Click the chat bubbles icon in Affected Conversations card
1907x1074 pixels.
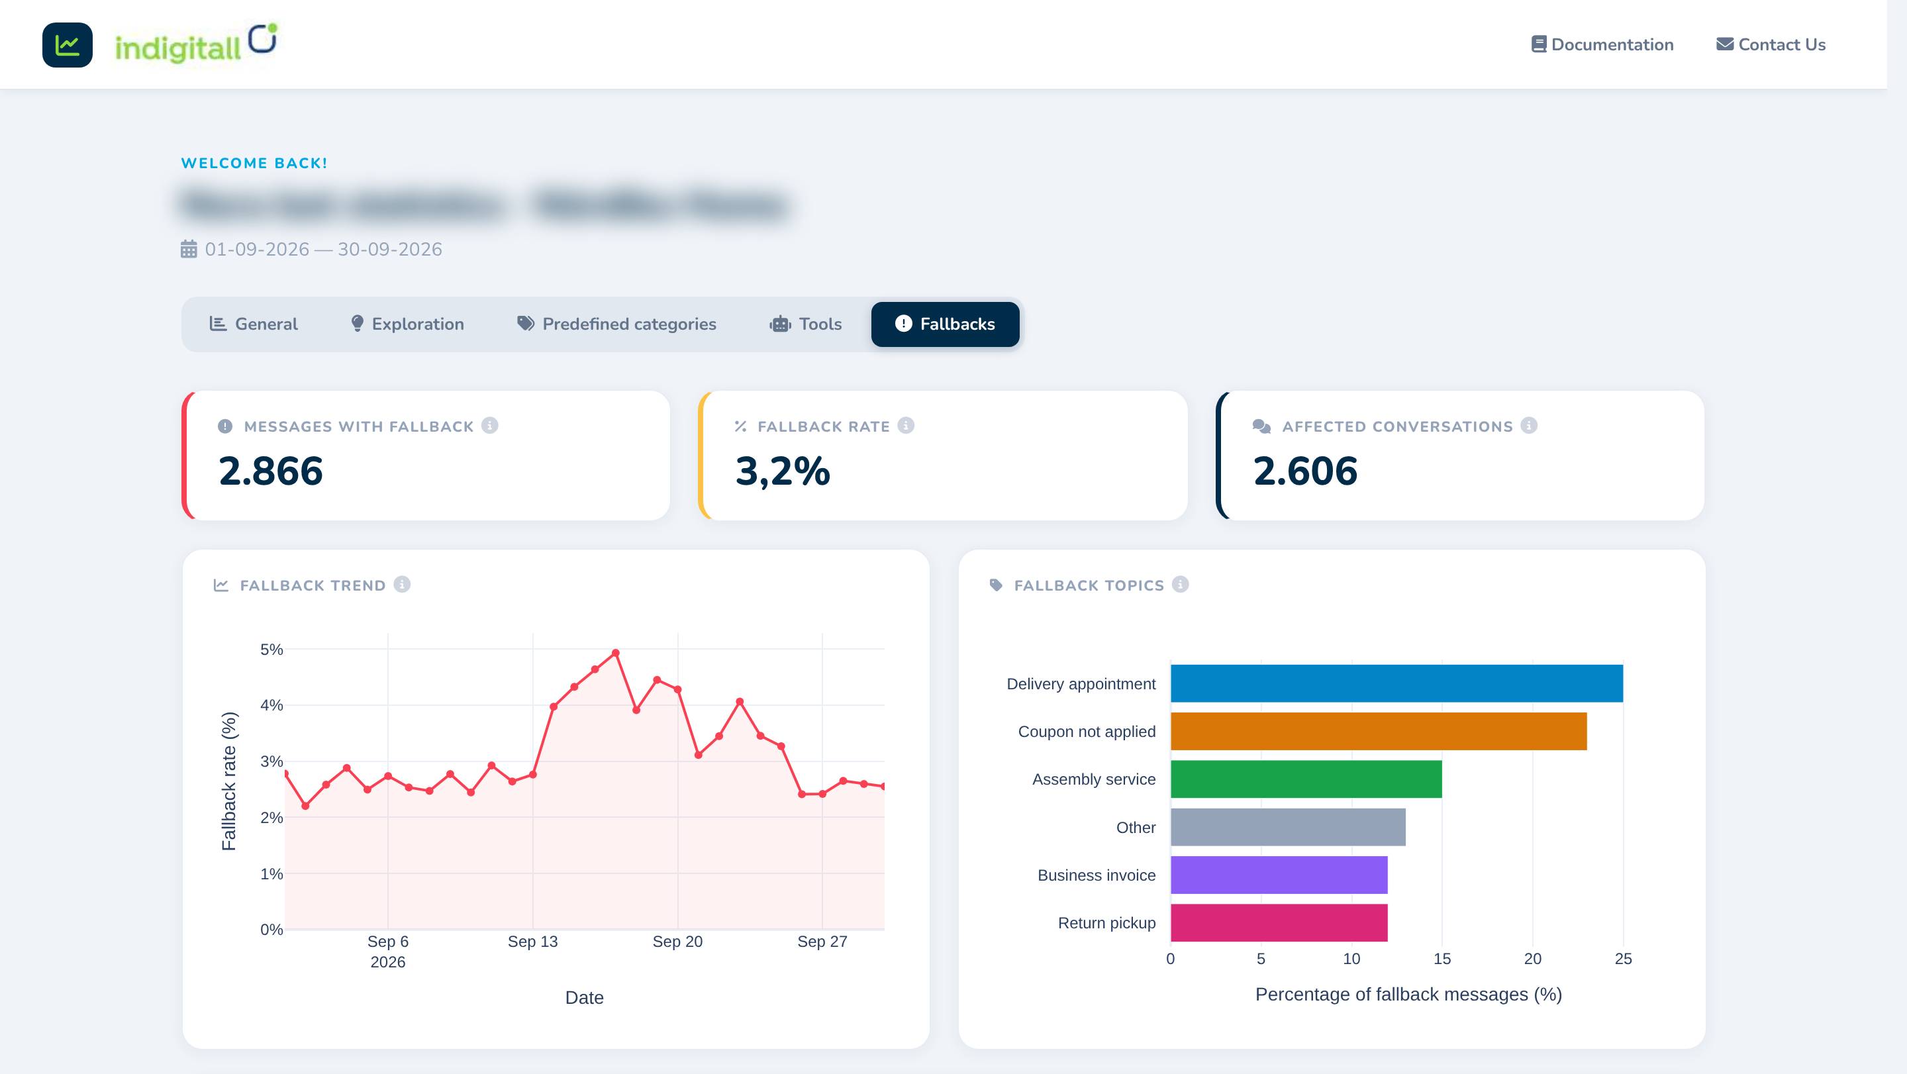(x=1261, y=426)
